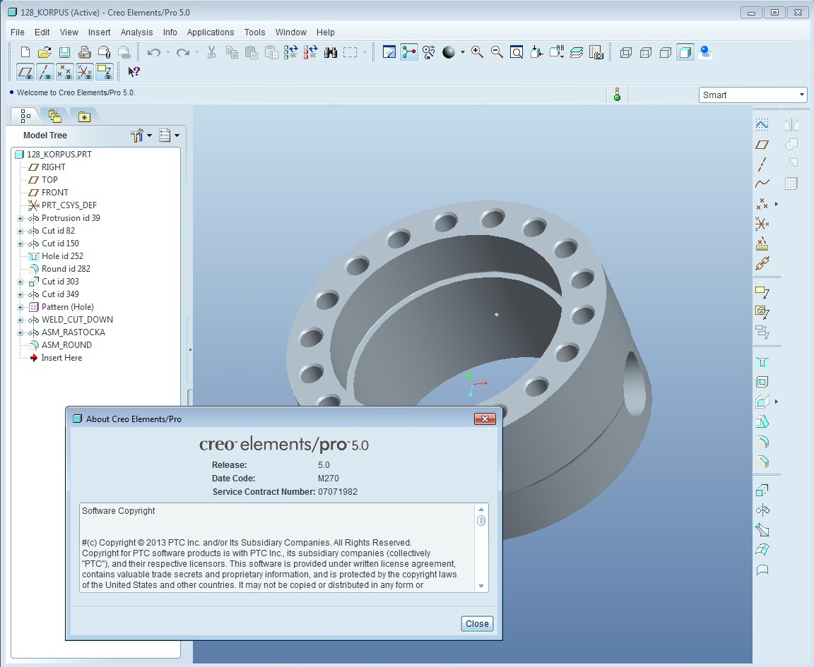Screen dimensions: 814x667
Task: Switch display style to Hidden Line
Action: (x=645, y=52)
